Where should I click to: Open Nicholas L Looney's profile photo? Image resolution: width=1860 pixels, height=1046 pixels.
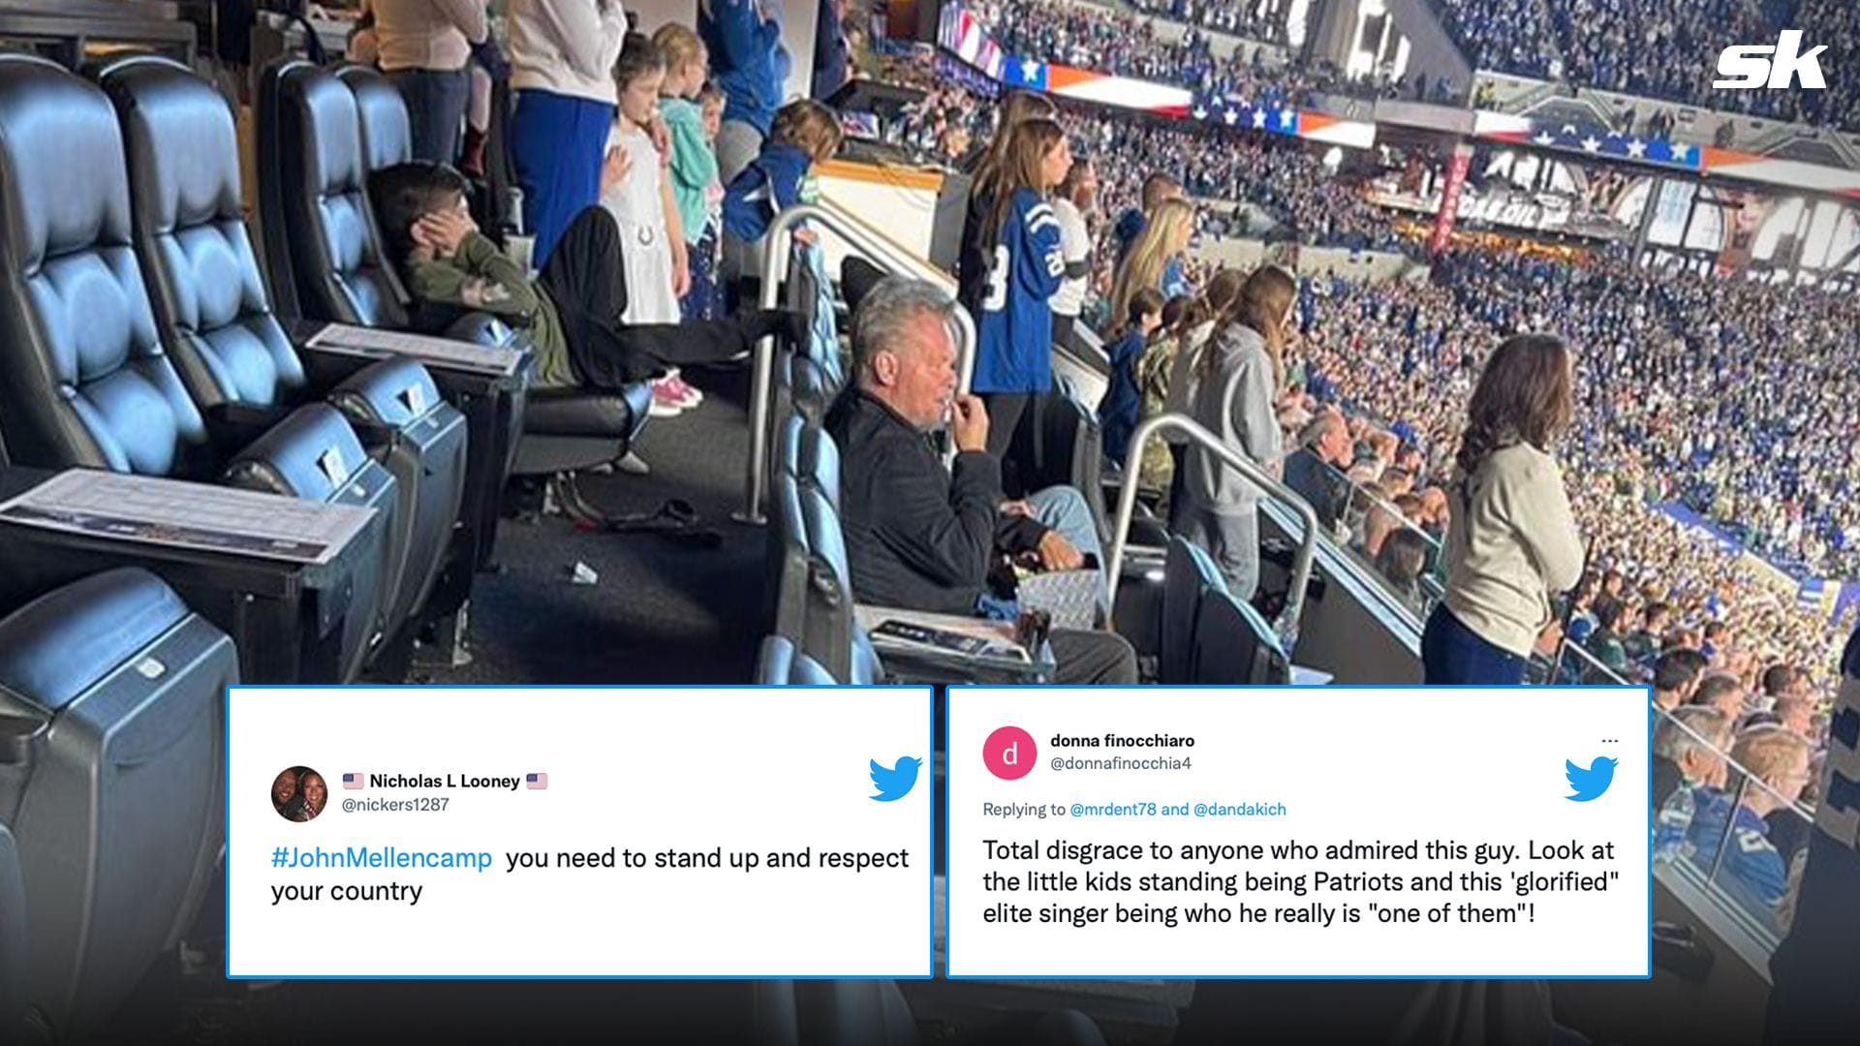click(x=299, y=793)
